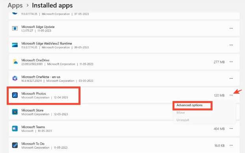Click OneDrive version 23.093.0502.0001 text
The width and height of the screenshot is (245, 153).
tap(32, 64)
